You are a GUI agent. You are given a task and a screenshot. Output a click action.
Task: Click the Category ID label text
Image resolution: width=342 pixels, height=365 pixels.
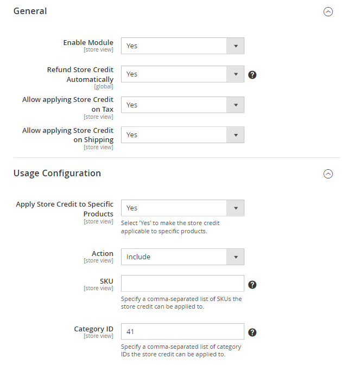point(93,329)
